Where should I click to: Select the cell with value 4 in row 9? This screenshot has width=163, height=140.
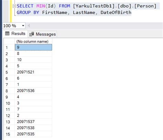(x=33, y=97)
